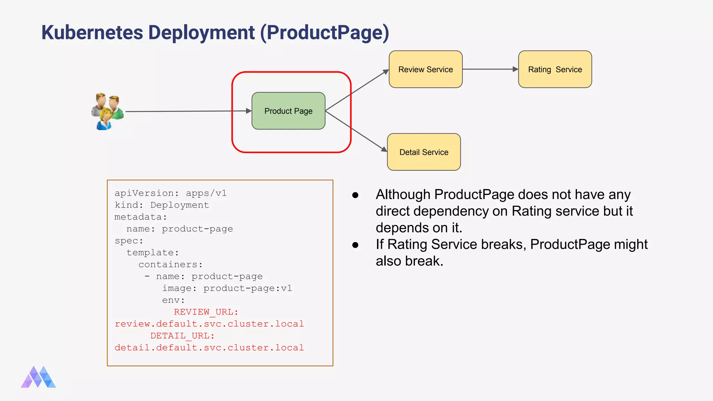Click the REVIEW_URL: red text

(x=206, y=312)
